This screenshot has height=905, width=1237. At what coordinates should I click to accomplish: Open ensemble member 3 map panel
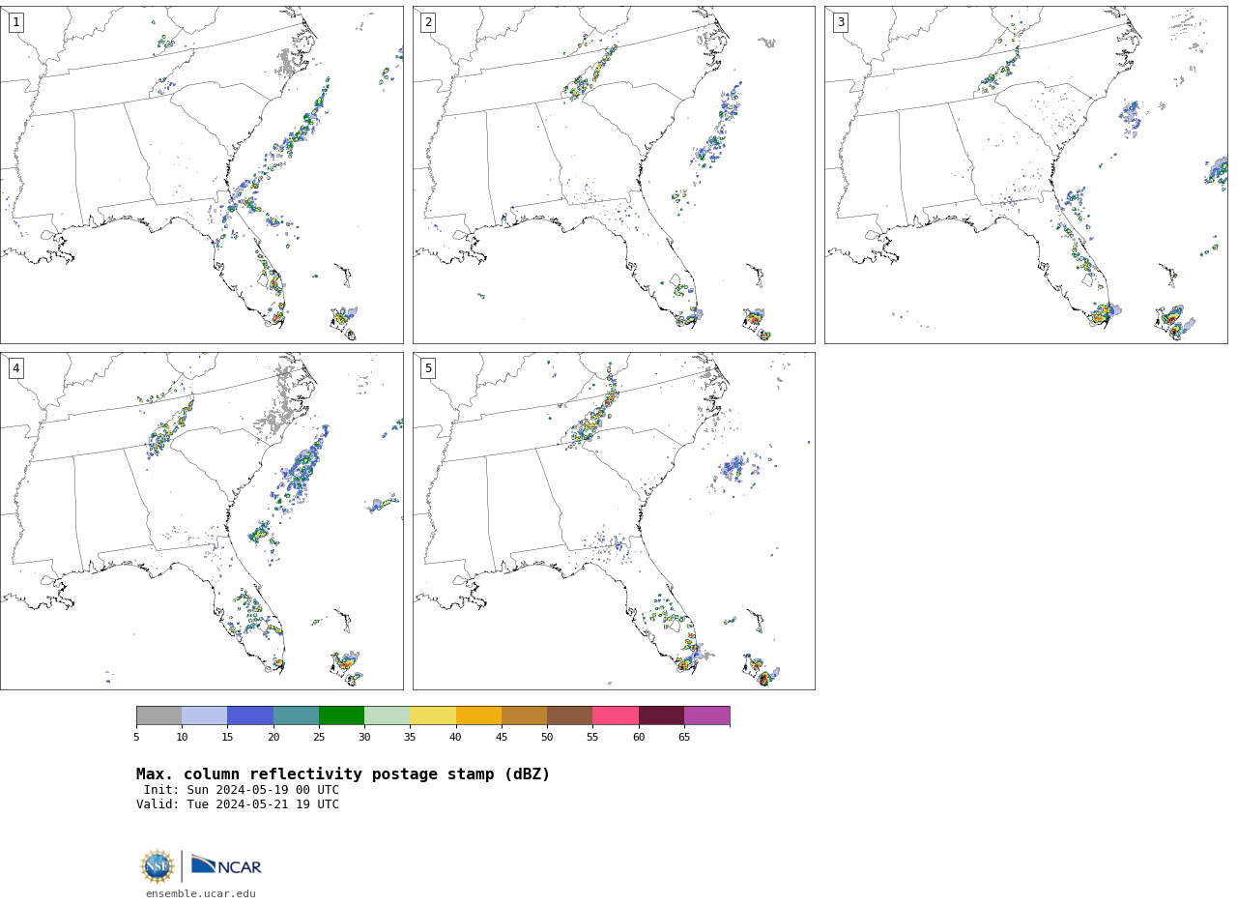(1026, 175)
